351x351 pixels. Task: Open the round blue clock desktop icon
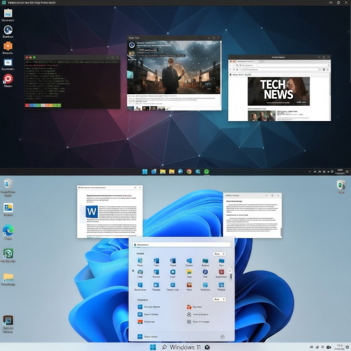pos(8,30)
